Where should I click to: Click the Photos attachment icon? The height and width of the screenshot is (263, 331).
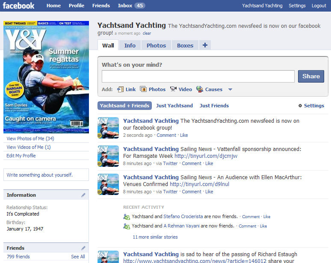143,89
